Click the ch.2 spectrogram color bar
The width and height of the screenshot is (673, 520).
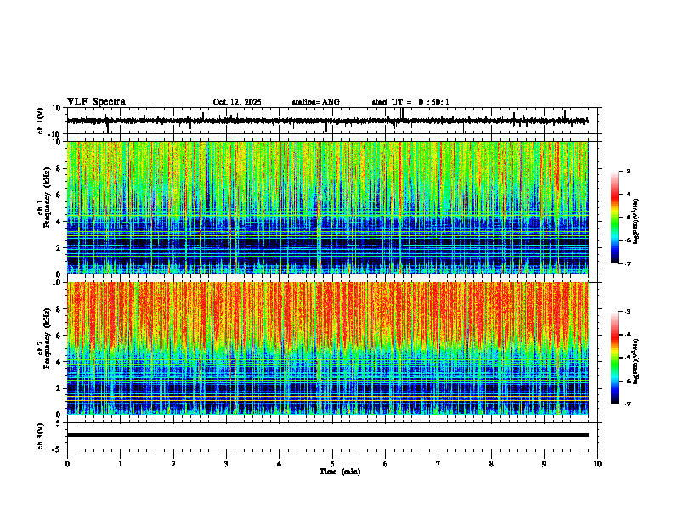tap(615, 358)
